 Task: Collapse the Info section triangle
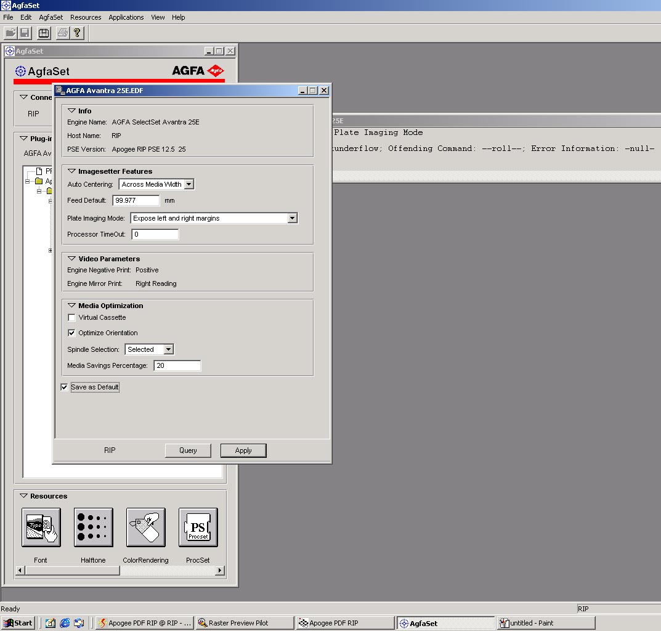click(x=71, y=110)
